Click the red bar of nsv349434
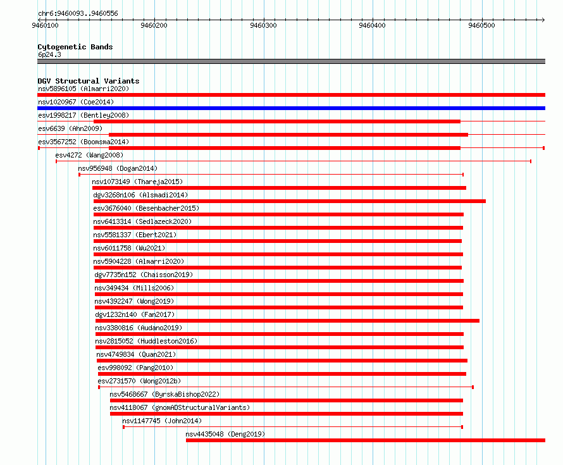The width and height of the screenshot is (563, 465). [279, 294]
